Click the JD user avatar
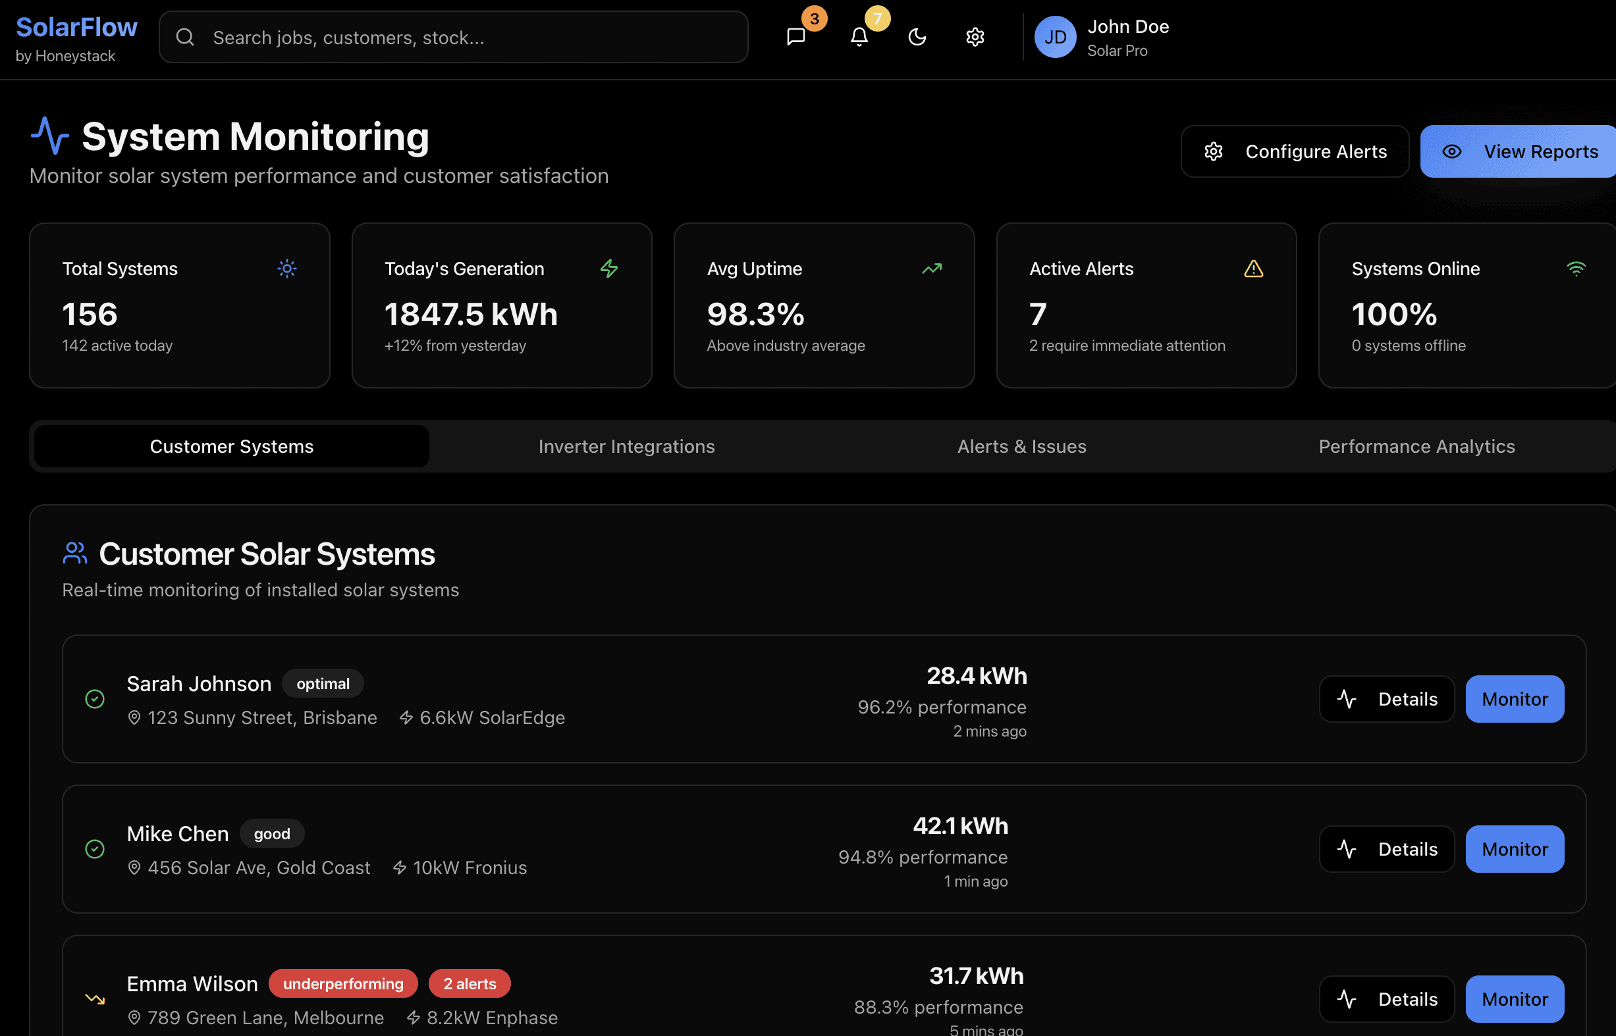 pyautogui.click(x=1054, y=37)
